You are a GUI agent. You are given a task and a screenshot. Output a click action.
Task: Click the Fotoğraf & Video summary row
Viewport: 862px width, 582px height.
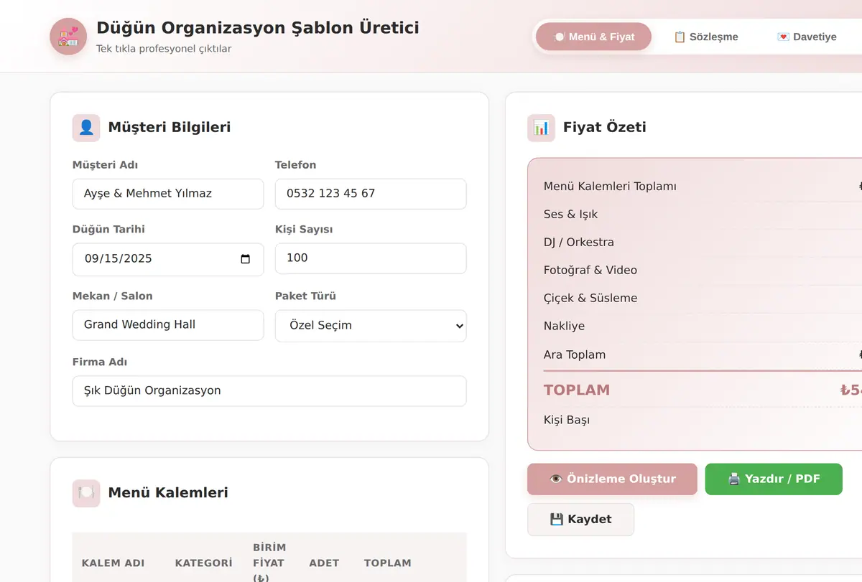(x=703, y=270)
